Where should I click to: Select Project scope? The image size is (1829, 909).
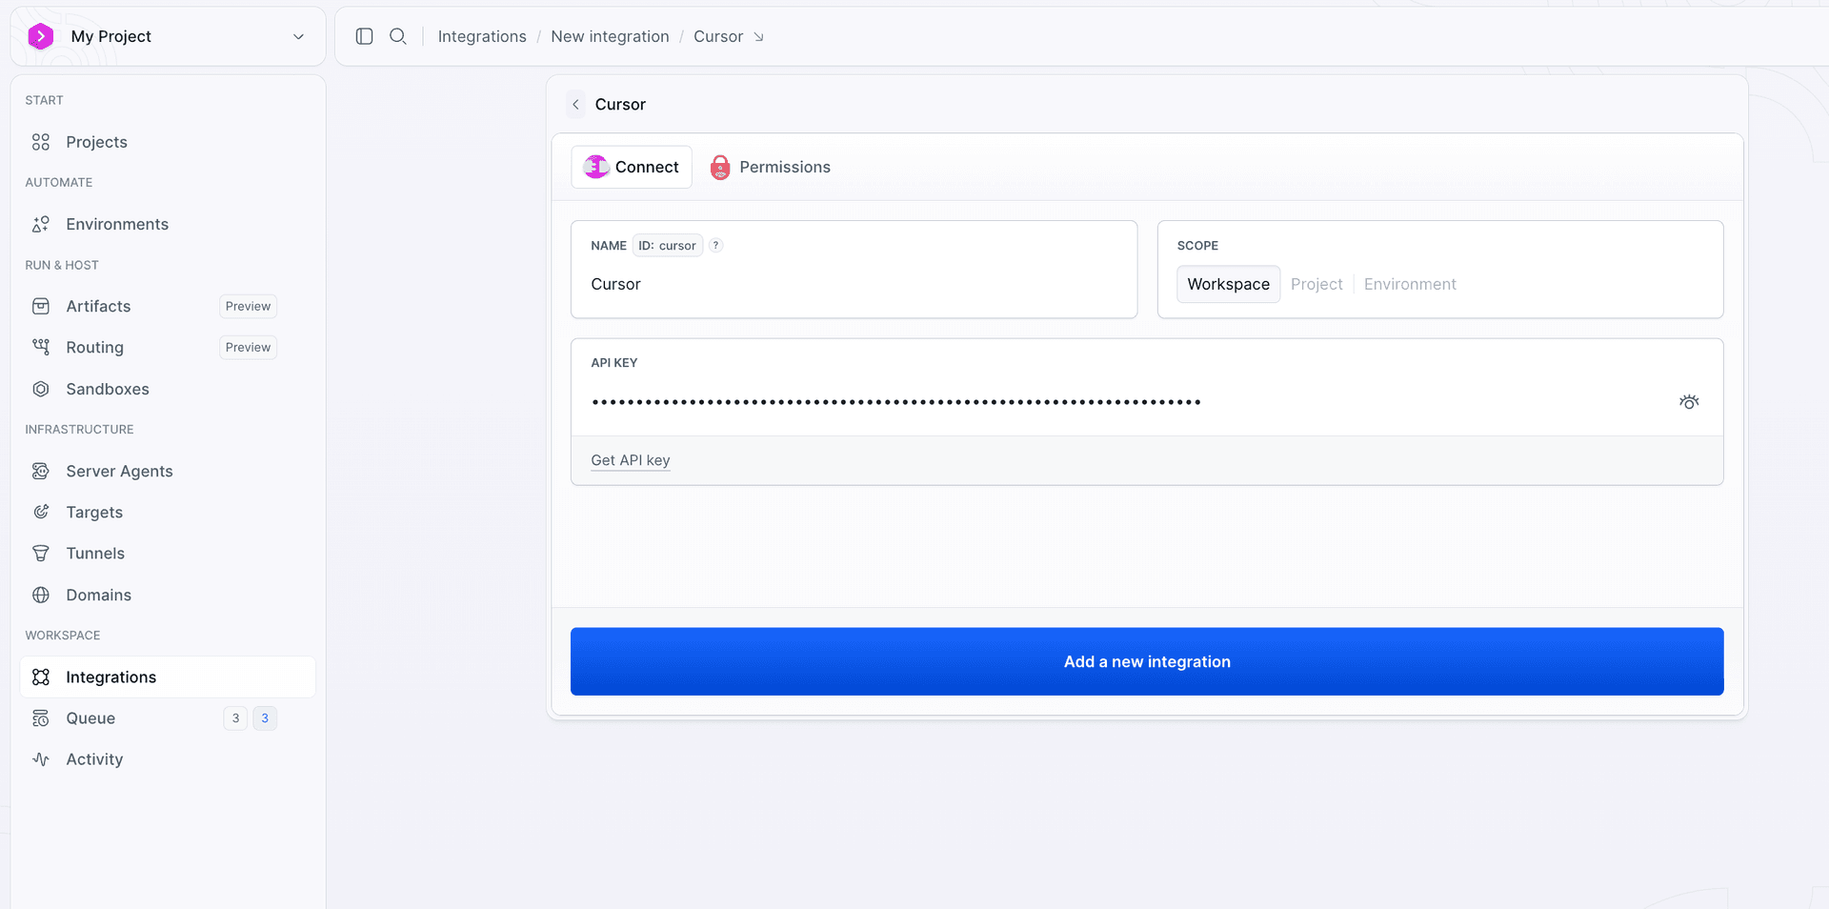pos(1316,284)
